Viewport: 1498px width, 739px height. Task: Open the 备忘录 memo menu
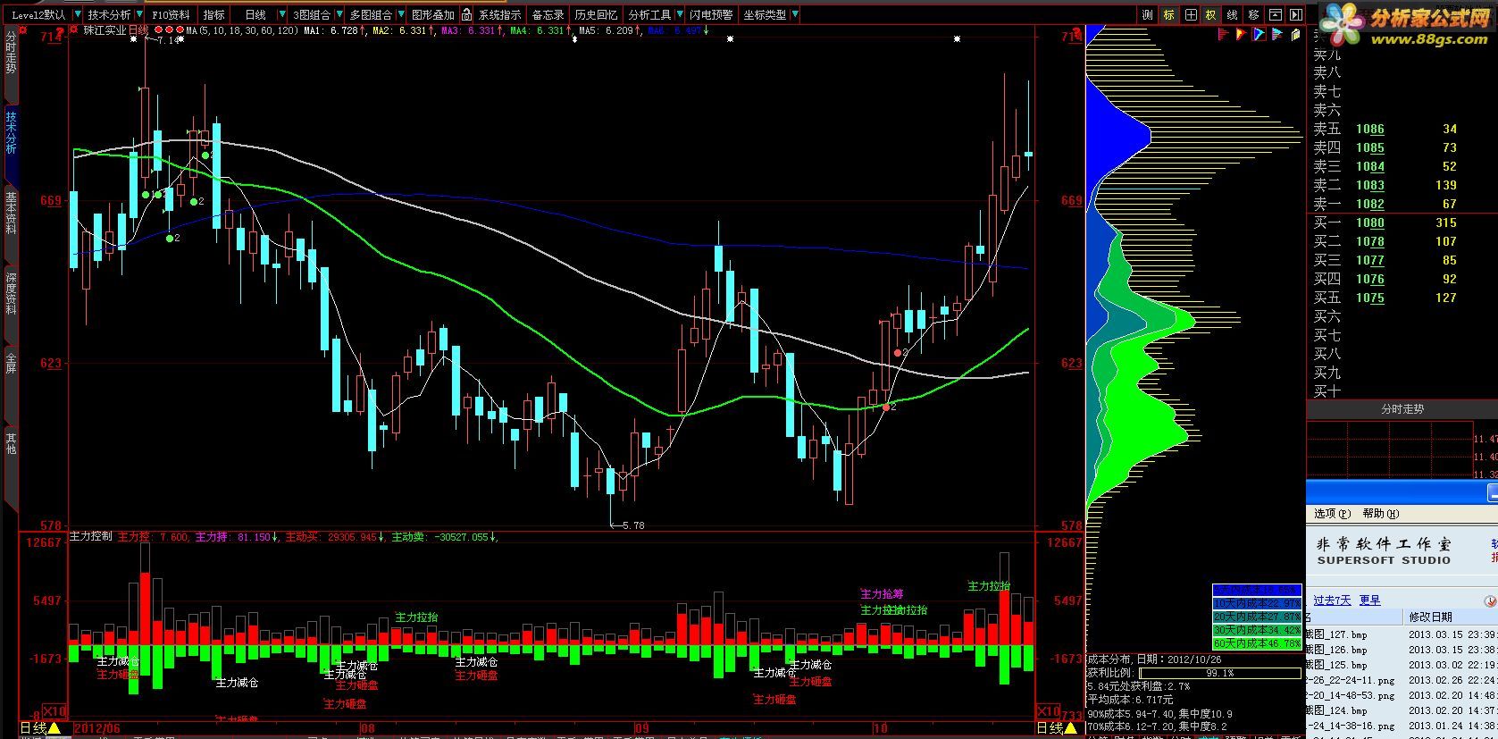[548, 15]
